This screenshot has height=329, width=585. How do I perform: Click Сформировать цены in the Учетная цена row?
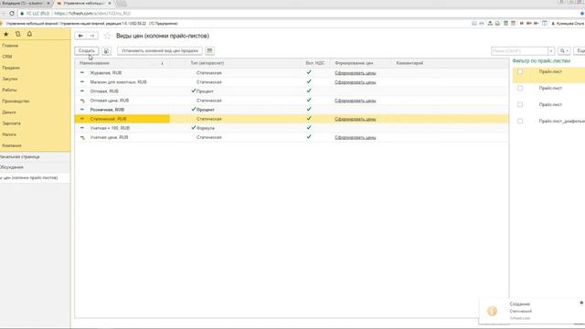[x=356, y=138]
